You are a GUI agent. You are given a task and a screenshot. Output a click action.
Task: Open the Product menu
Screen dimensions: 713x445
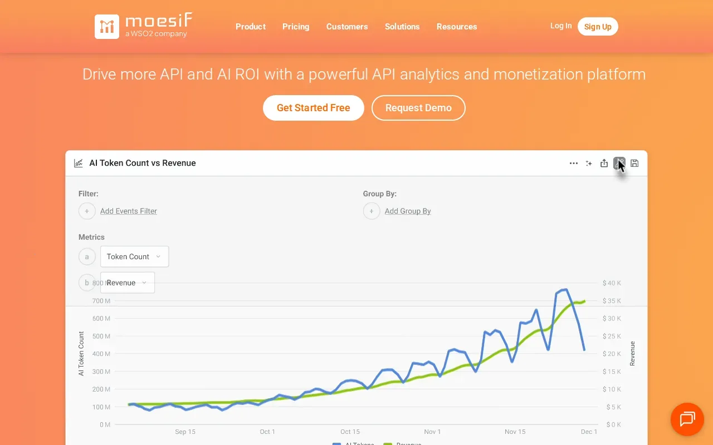tap(251, 26)
